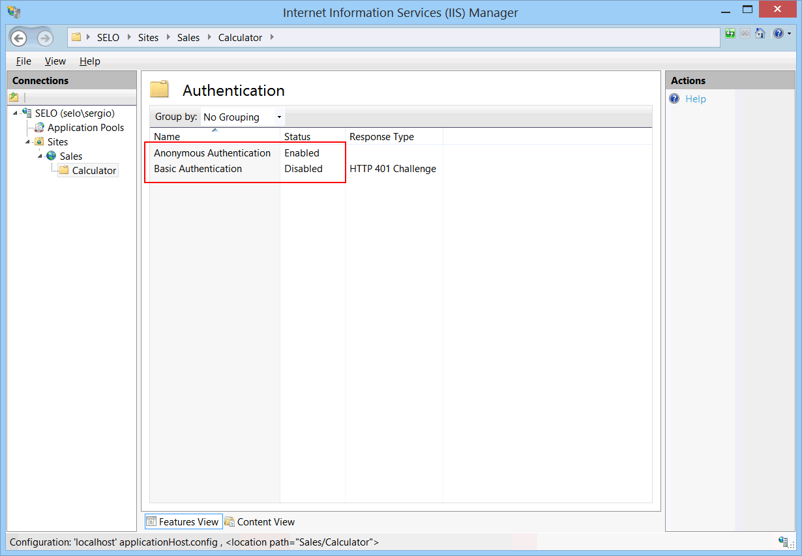Select the Anonymous Authentication row

pyautogui.click(x=401, y=153)
